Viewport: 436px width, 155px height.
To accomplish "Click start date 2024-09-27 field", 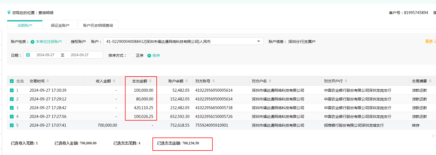I will click(45, 55).
